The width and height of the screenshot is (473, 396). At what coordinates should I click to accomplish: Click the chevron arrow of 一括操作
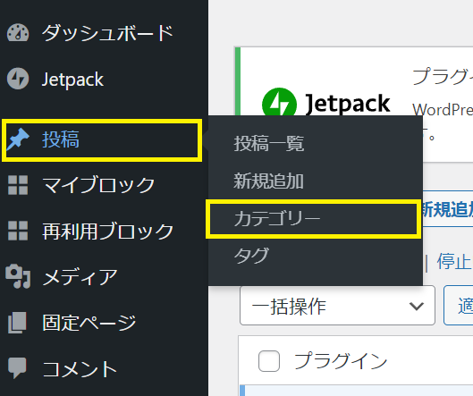pos(417,307)
